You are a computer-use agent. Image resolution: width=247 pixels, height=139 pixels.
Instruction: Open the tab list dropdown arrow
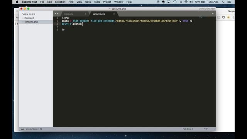click(213, 14)
